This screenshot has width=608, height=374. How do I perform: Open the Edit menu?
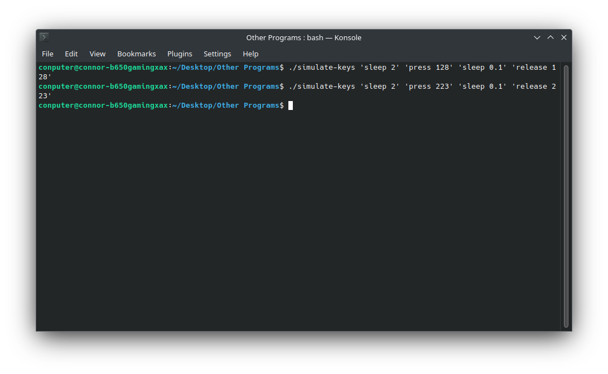point(71,54)
